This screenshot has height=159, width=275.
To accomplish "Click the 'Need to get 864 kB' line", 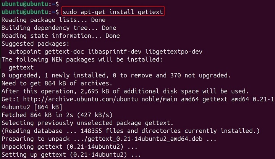I will (57, 84).
